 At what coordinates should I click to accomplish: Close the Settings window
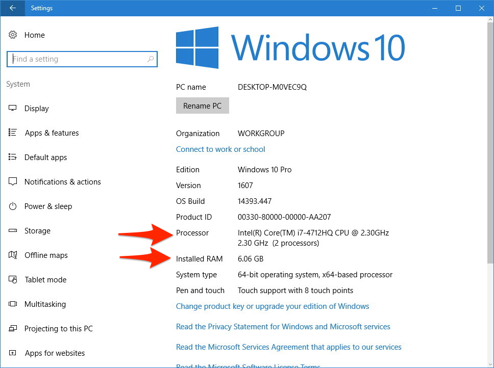coord(482,8)
